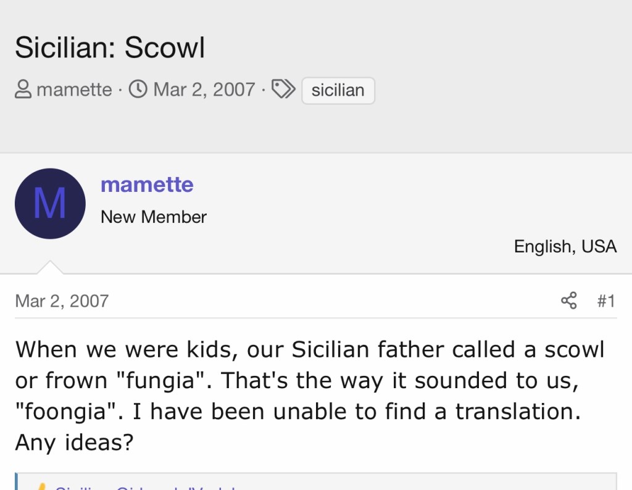Image resolution: width=632 pixels, height=490 pixels.
Task: Click the clock icon in the thread header
Action: click(x=138, y=89)
